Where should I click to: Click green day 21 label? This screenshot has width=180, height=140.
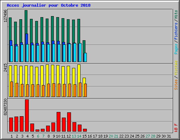coord(116,136)
